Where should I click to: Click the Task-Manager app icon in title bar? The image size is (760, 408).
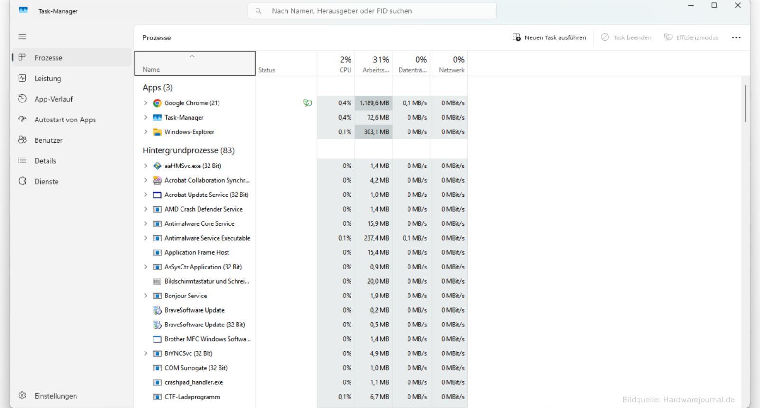pyautogui.click(x=23, y=10)
